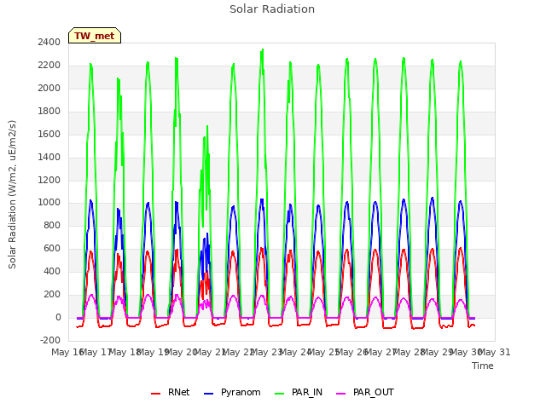Toggle the RNet legend entry
This screenshot has width=546, height=409.
pos(171,392)
